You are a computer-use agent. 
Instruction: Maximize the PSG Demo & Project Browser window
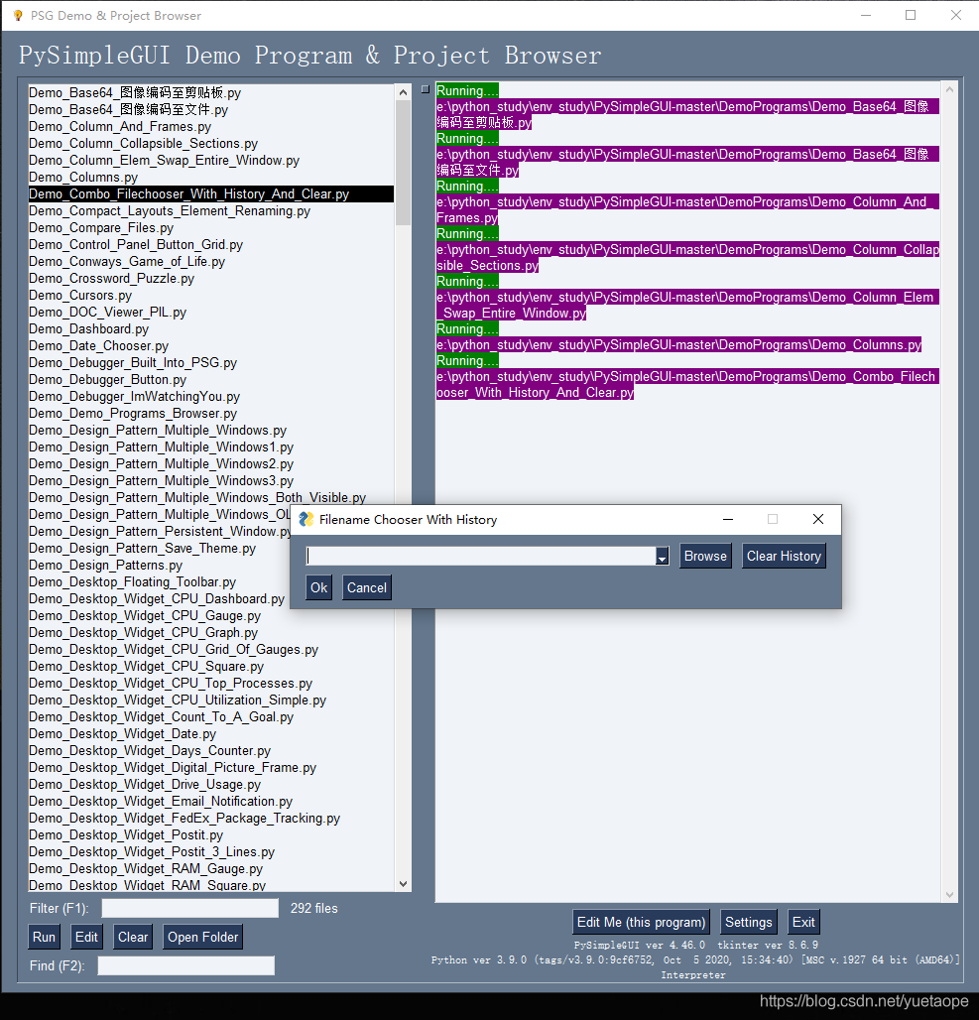tap(911, 15)
